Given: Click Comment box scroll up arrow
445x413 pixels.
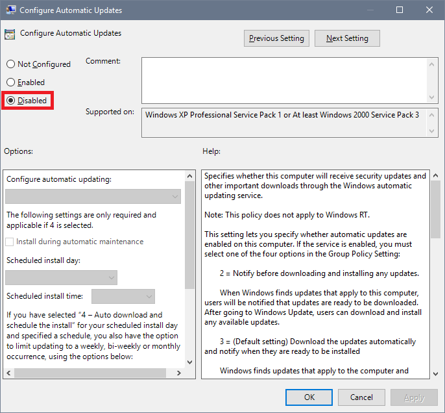Looking at the screenshot, I should pyautogui.click(x=432, y=64).
